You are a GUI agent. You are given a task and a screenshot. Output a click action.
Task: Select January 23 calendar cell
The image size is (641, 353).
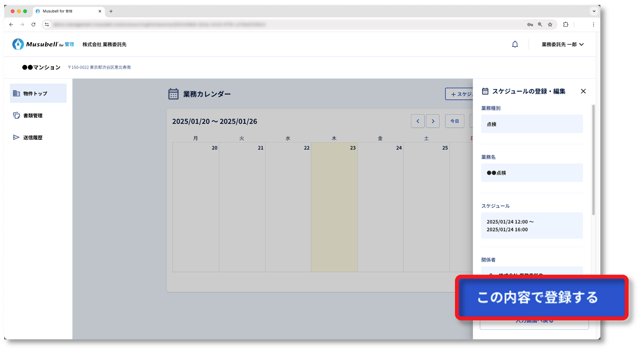tap(334, 207)
